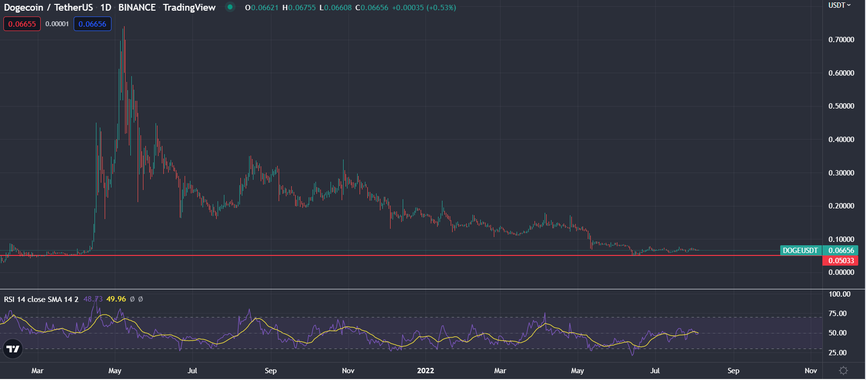Click the 2022 time axis label
Viewport: 866px width, 380px height.
click(425, 371)
